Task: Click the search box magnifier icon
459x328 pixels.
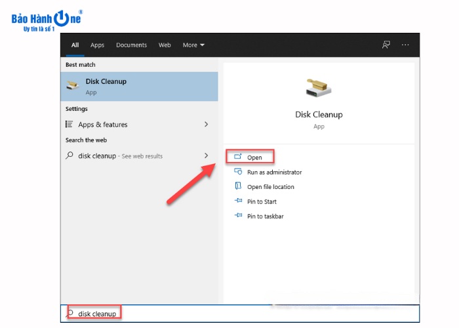Action: tap(70, 313)
